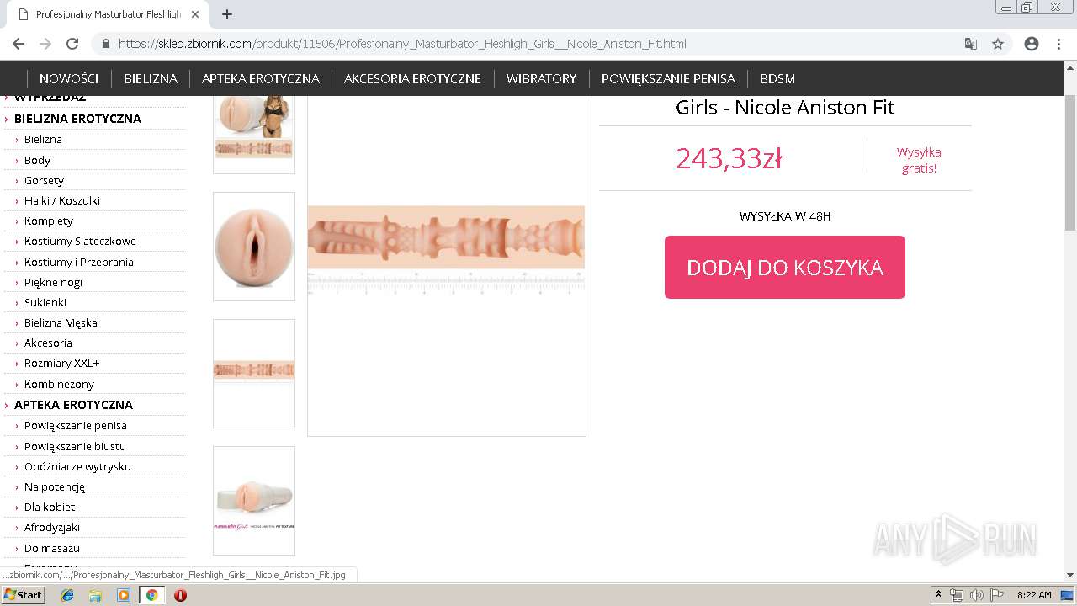Open the Afrodyzjaki sidebar link
1077x606 pixels.
(x=52, y=527)
